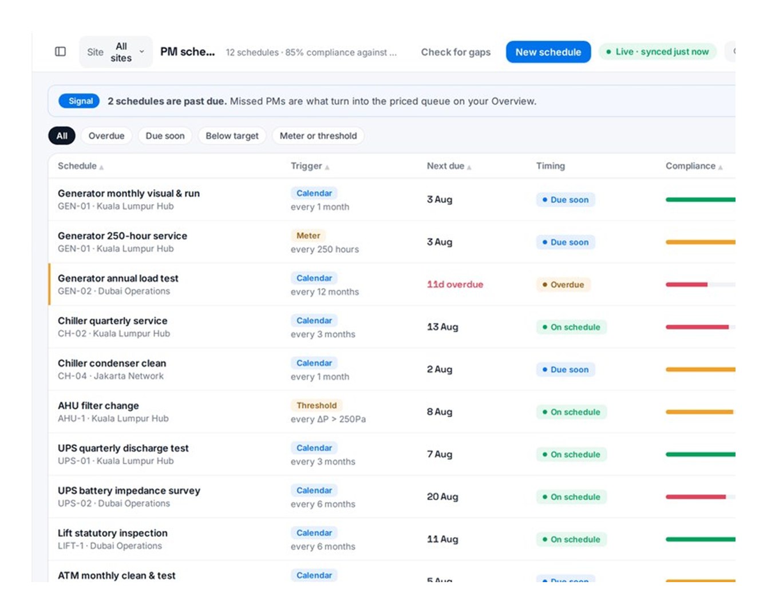Click the Signal badge in the banner
Image resolution: width=767 pixels, height=613 pixels.
tap(79, 101)
